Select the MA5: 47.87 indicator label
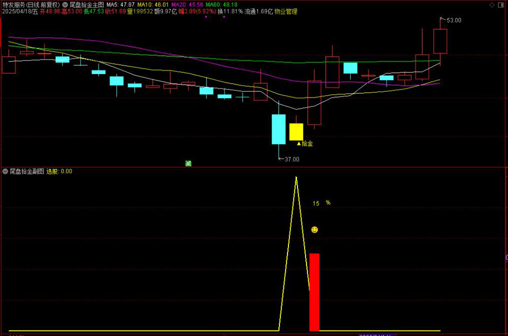 [120, 4]
